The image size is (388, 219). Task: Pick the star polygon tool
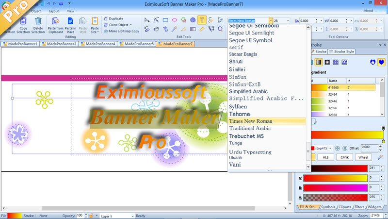coord(184,20)
